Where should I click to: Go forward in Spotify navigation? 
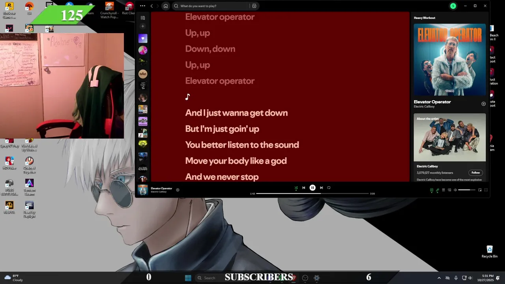coord(157,6)
